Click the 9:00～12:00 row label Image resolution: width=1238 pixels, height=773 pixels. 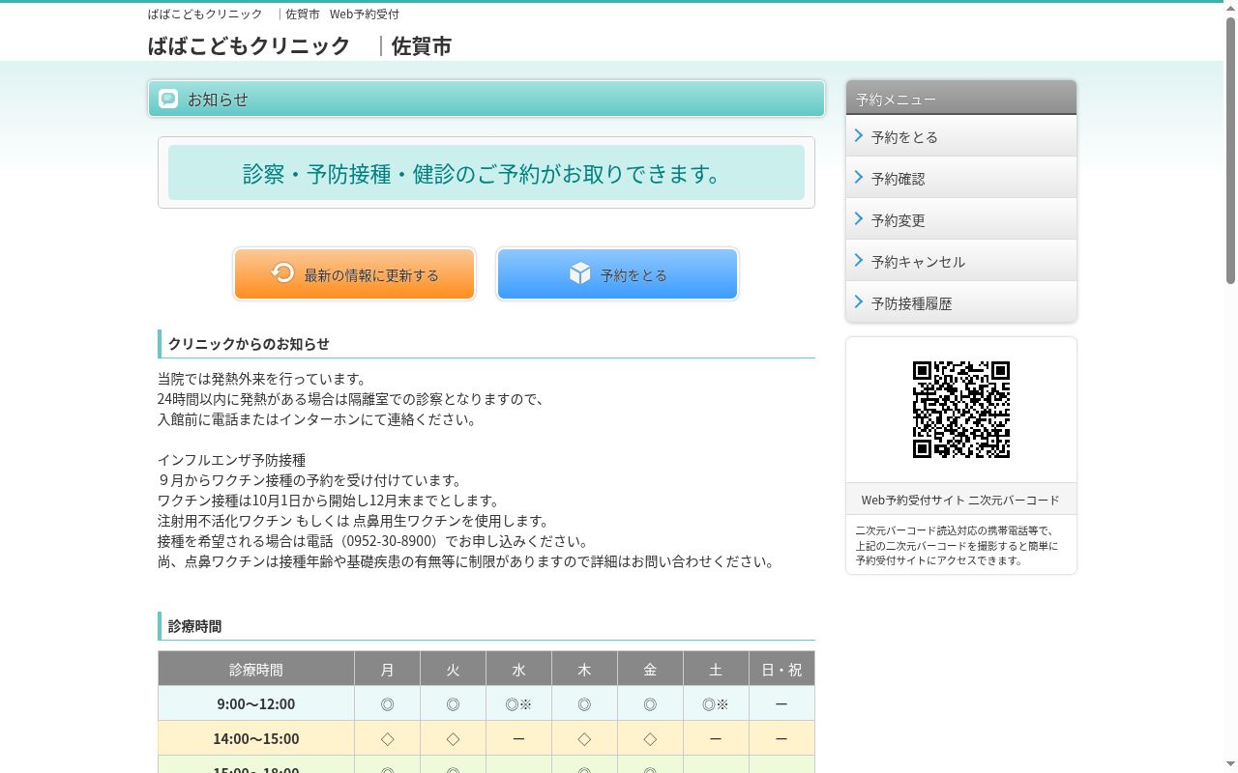point(256,703)
